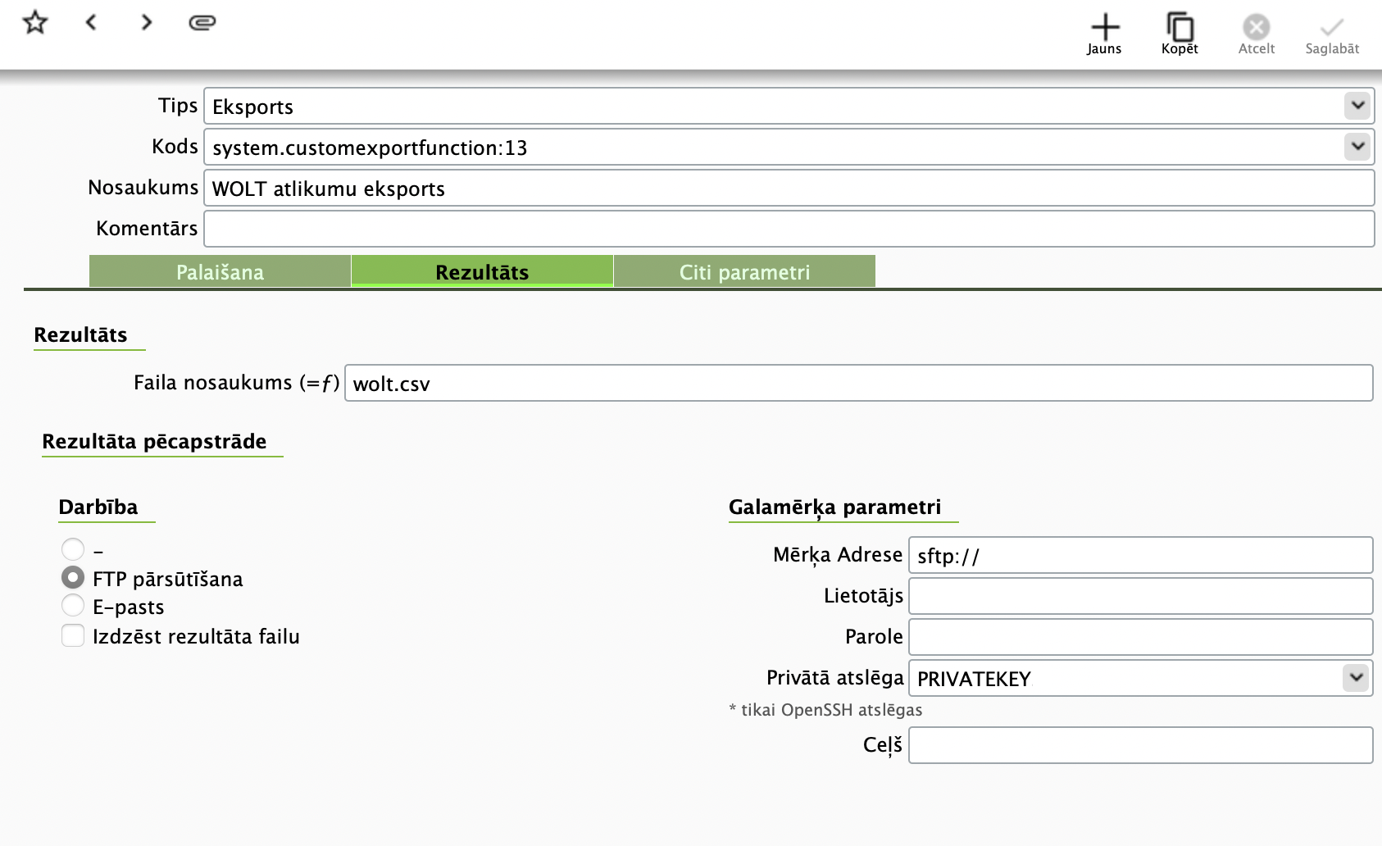Open the Privātā atslēga dropdown
The image size is (1382, 846).
pyautogui.click(x=1356, y=678)
